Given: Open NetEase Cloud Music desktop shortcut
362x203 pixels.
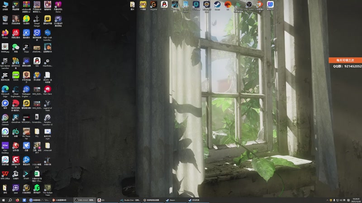Looking at the screenshot, I should 16,34.
